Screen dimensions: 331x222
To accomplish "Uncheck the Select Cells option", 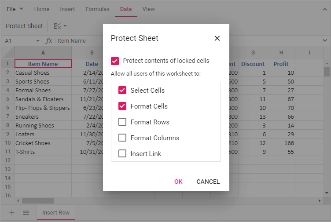I will (122, 91).
